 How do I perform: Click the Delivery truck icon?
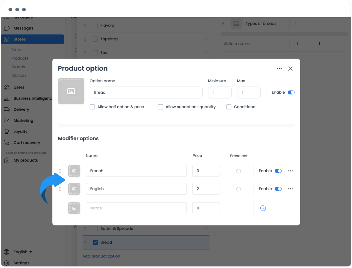[x=7, y=109]
